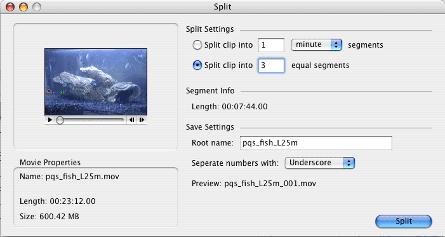Click the gray zoom window button
The height and width of the screenshot is (237, 445).
coord(37,7)
